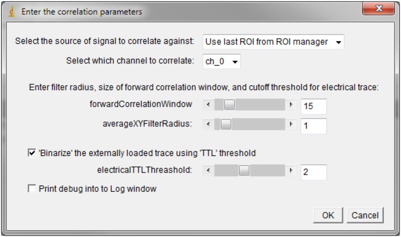Click right arrow of electricalTTLThreashold slider

pos(292,171)
